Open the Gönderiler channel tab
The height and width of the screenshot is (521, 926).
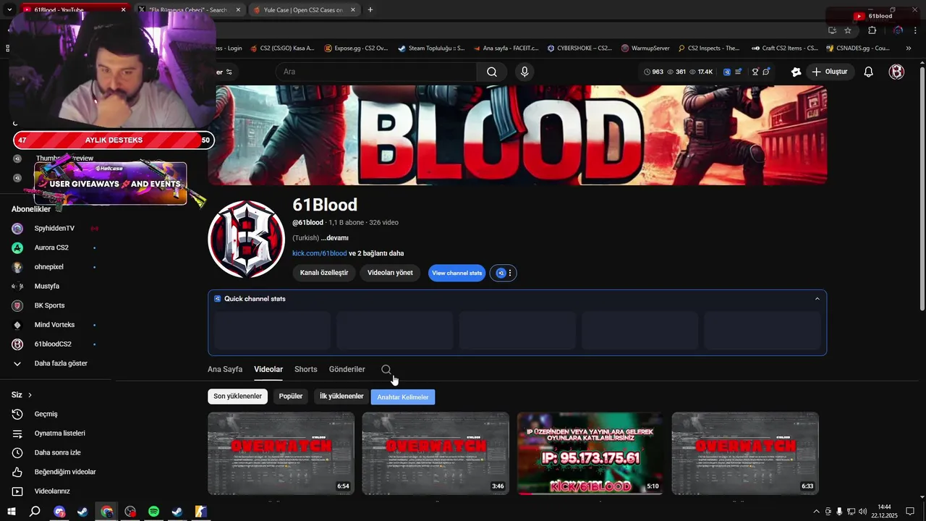tap(347, 369)
